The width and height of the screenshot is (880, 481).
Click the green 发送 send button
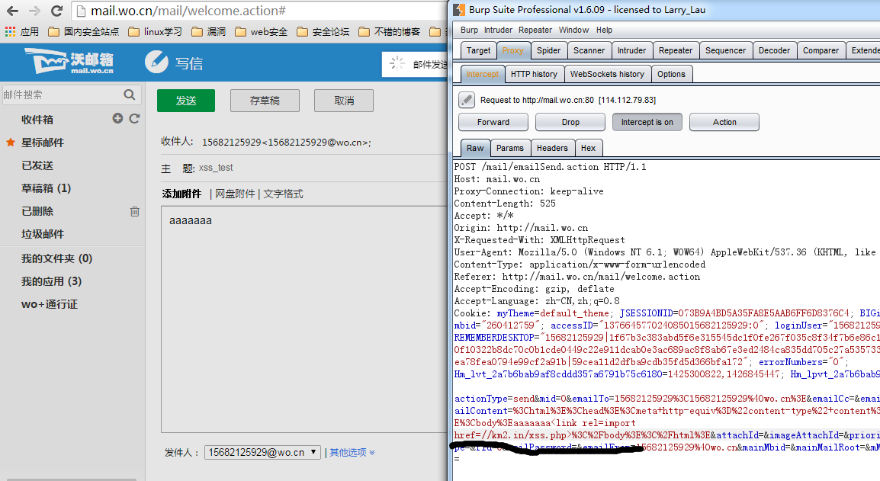[x=186, y=101]
